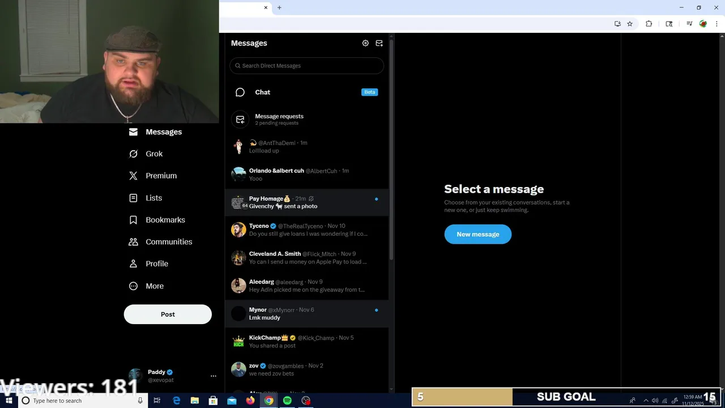Click the install app icon in address bar
This screenshot has height=408, width=725.
(x=617, y=24)
